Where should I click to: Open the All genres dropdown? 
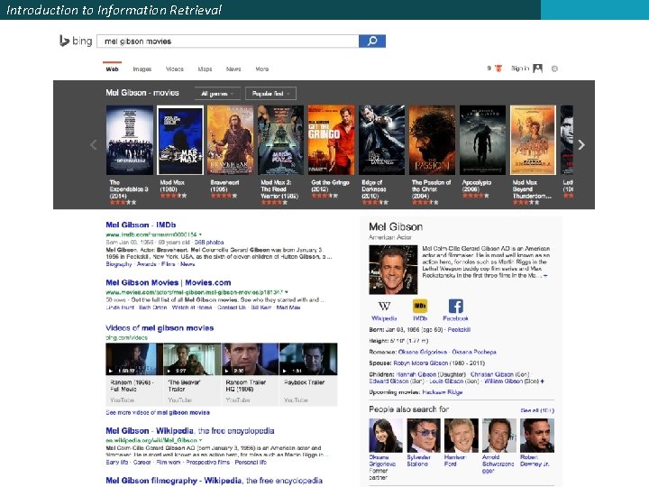[217, 94]
